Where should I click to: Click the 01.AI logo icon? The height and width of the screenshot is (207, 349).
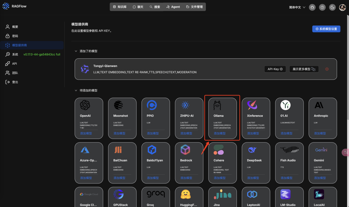coord(285,105)
